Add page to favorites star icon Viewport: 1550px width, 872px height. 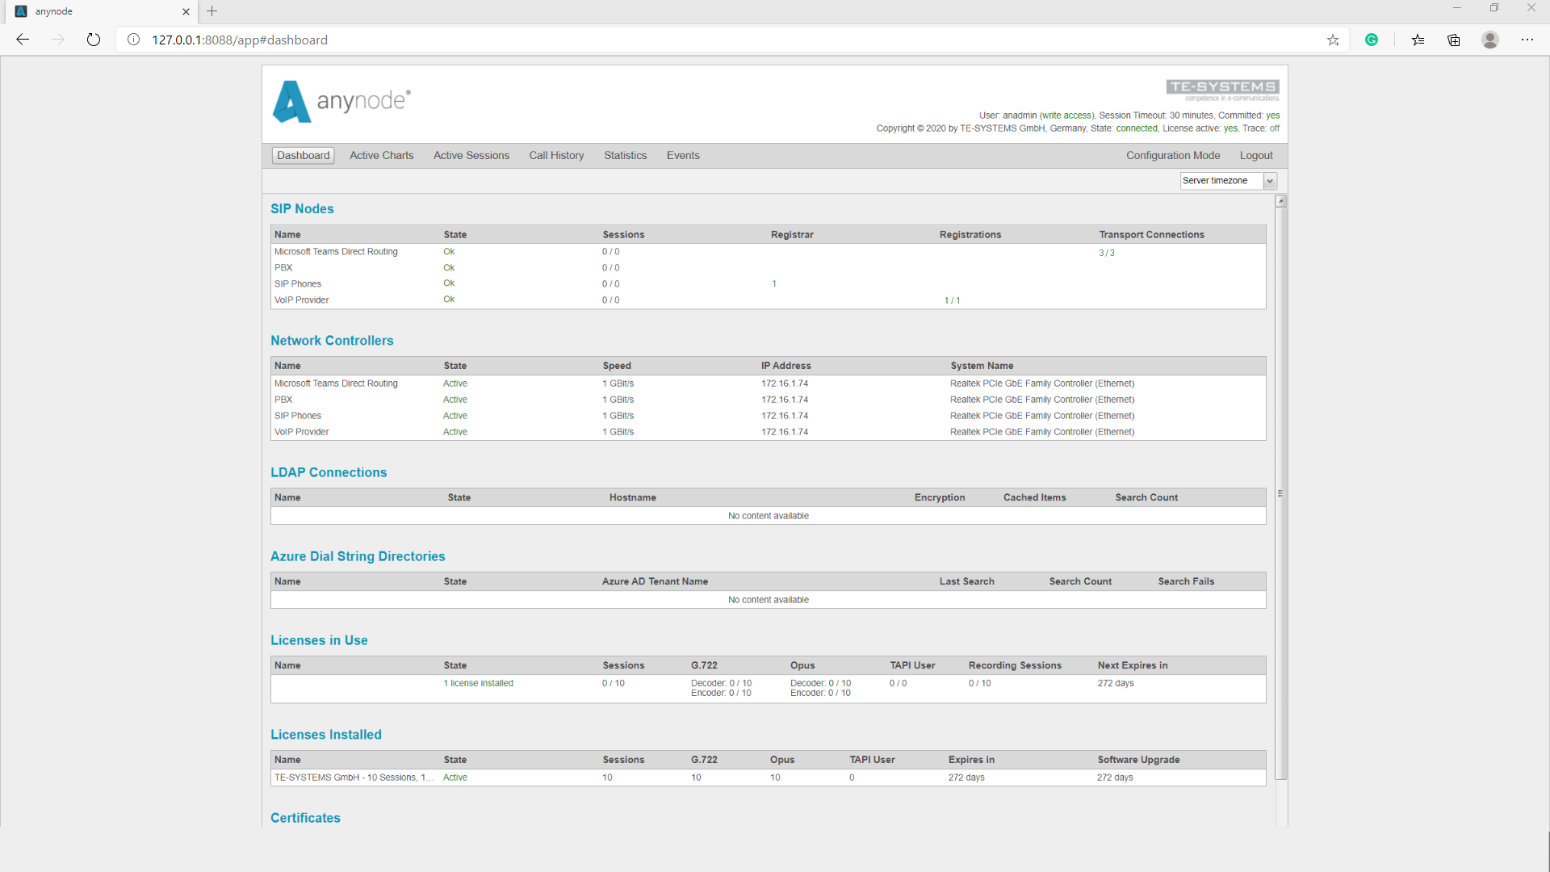coord(1333,40)
